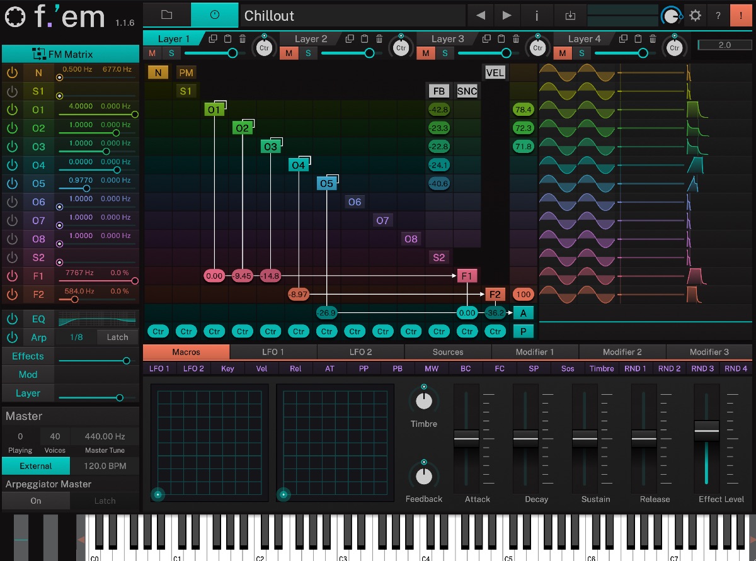Click the save preset download icon
Screen dimensions: 756x561
tap(570, 16)
